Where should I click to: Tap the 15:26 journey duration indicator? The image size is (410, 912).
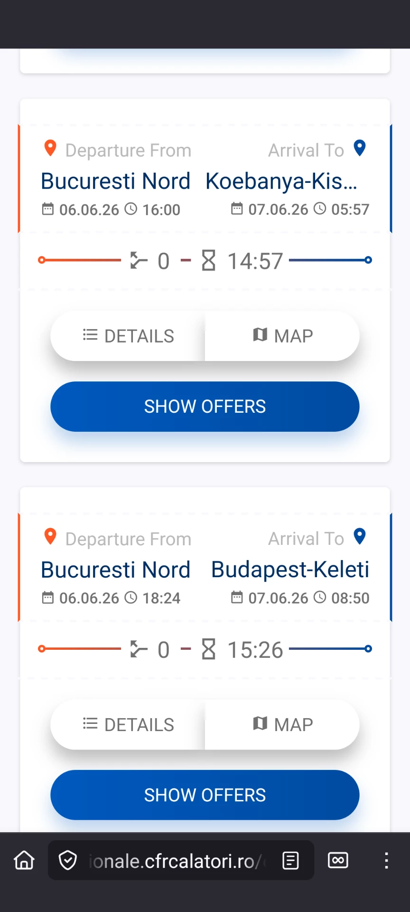coord(243,649)
